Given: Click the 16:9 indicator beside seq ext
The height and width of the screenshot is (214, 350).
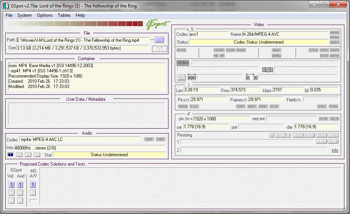Looking at the screenshot, I should point(334,119).
